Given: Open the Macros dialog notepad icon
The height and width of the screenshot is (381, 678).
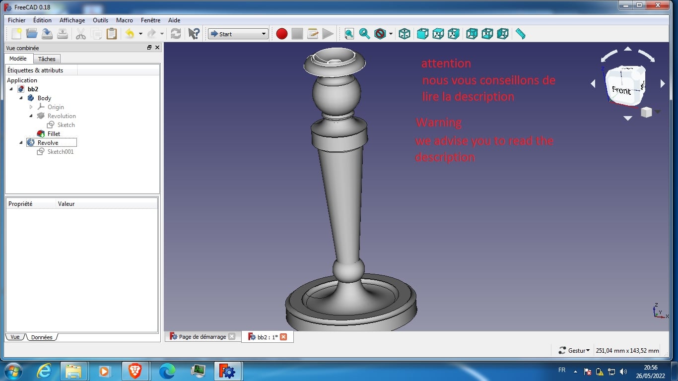Looking at the screenshot, I should click(x=313, y=34).
